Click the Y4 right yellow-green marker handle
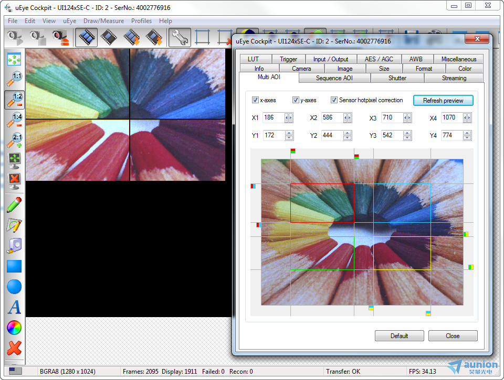This screenshot has height=380, width=504. coord(470,267)
